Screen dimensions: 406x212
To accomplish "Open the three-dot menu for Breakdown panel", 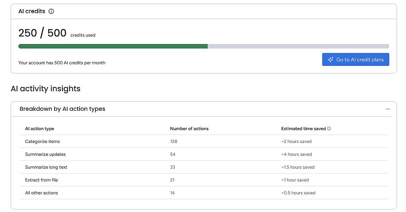I will [387, 109].
